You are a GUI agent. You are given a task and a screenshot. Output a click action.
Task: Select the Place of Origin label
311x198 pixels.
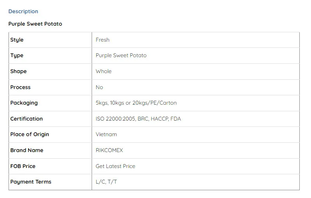tap(30, 135)
